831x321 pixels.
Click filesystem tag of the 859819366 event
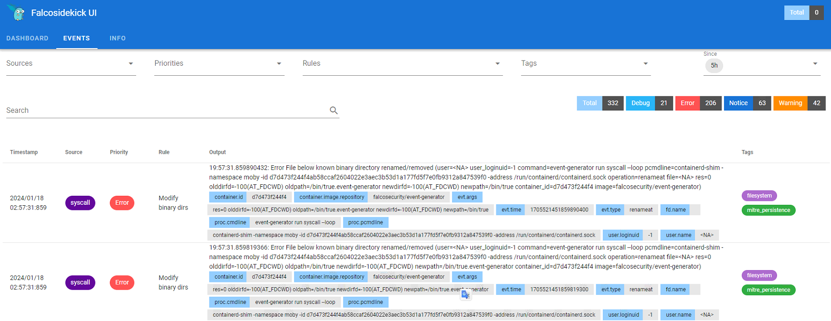point(759,275)
